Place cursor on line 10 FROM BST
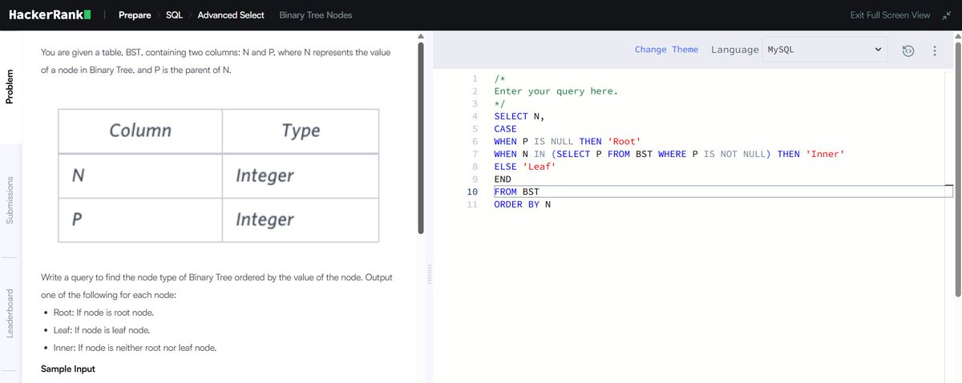 [x=517, y=191]
